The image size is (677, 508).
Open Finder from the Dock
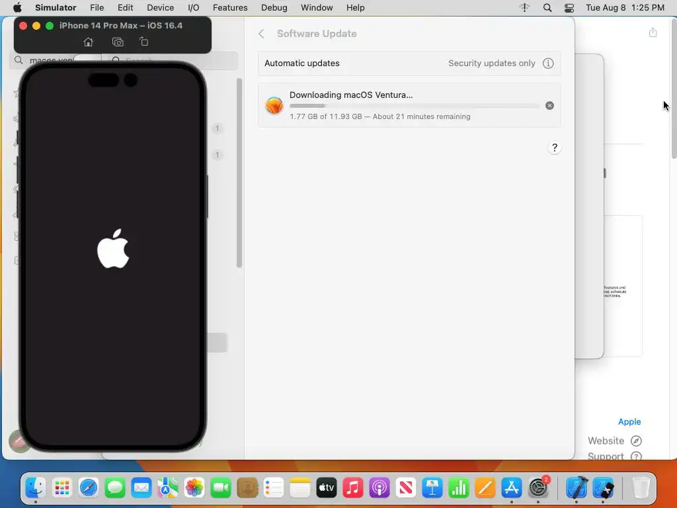[x=36, y=488]
